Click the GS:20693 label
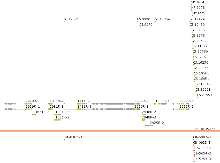The width and height of the screenshot is (220, 163). (203, 90)
